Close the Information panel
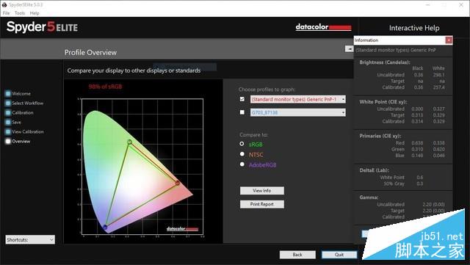 coord(449,40)
